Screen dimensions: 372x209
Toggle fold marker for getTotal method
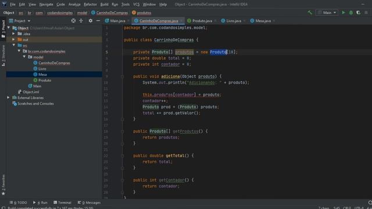(x=122, y=156)
